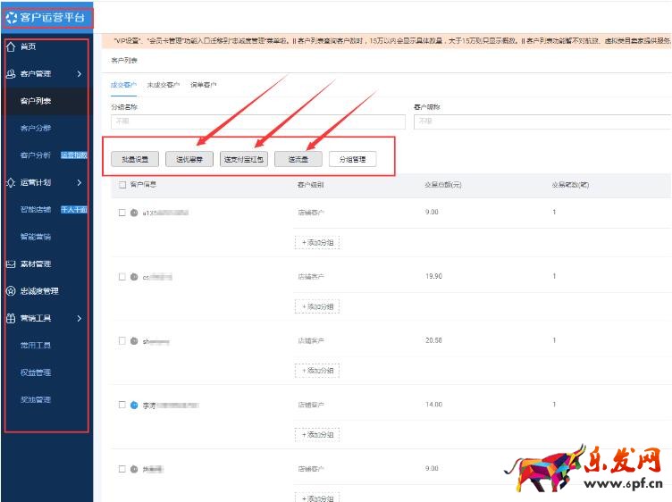This screenshot has height=502, width=672.
Task: Click avatar icon of customer 李涛
Action: (134, 405)
